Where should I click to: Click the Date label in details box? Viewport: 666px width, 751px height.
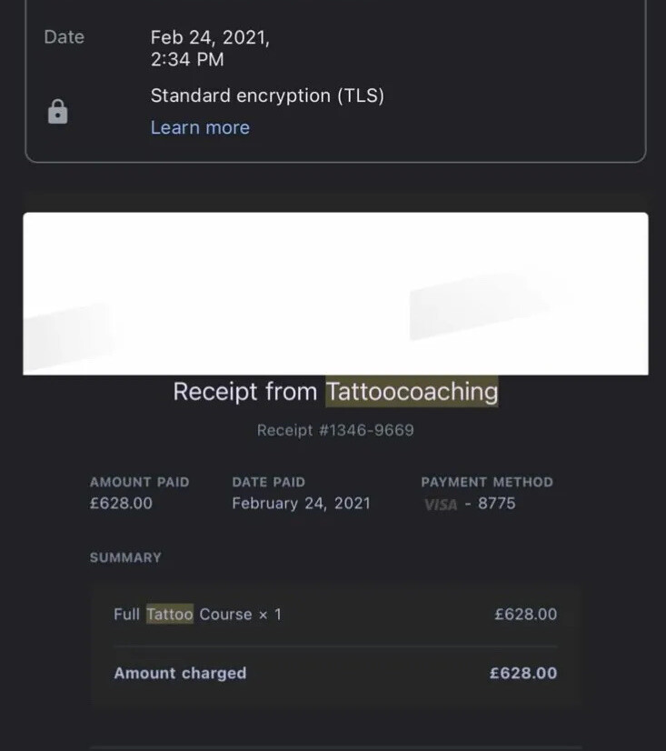click(64, 37)
